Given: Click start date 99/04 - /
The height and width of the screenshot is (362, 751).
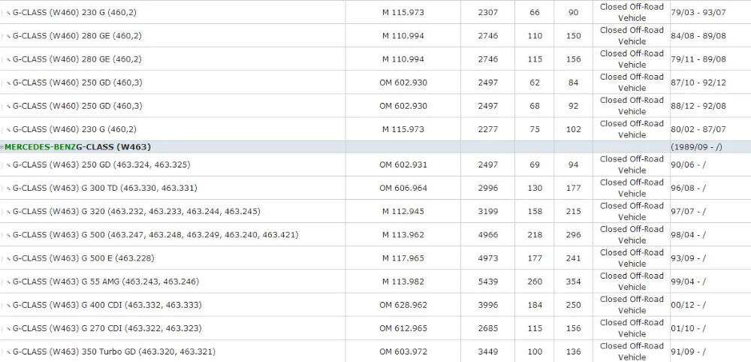Looking at the screenshot, I should [688, 282].
